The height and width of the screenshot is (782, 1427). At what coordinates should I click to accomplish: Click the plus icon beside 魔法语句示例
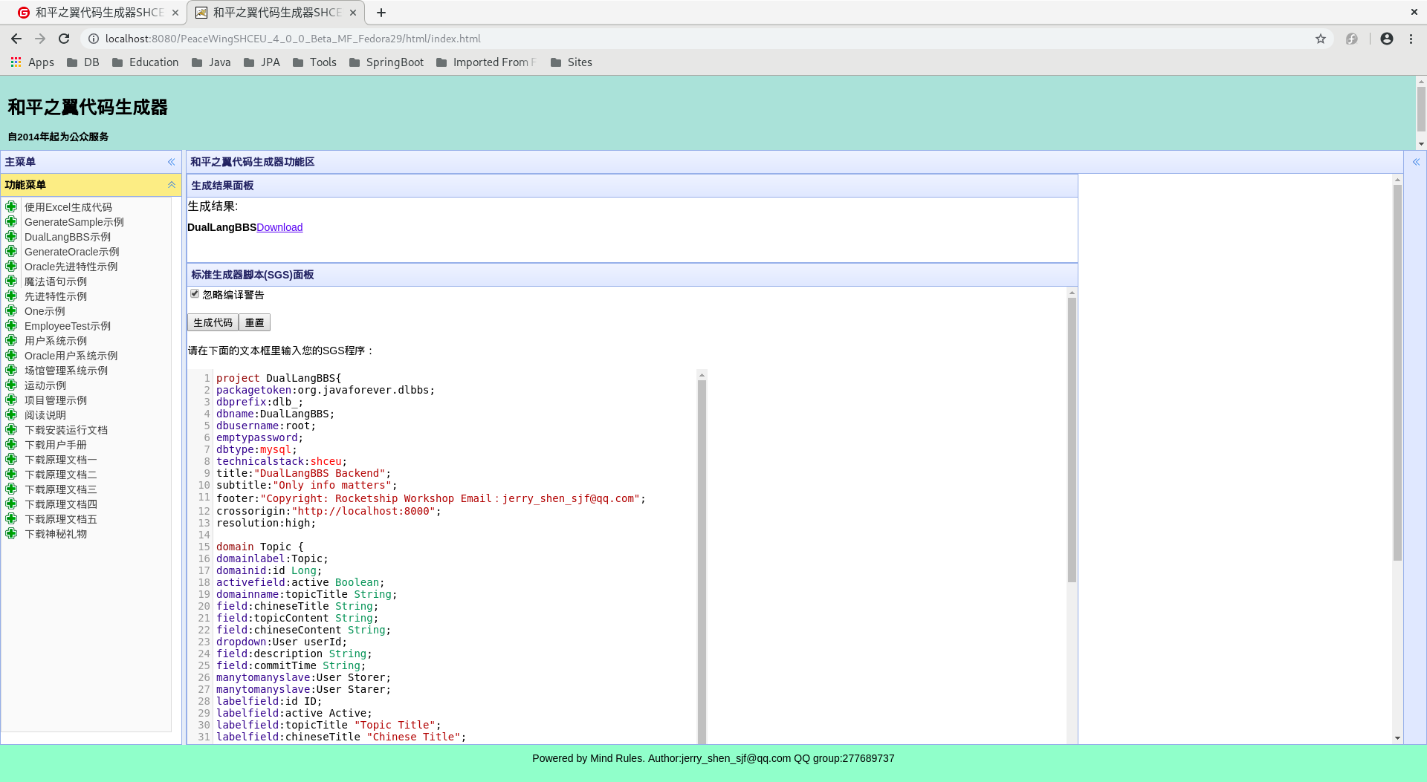point(11,281)
